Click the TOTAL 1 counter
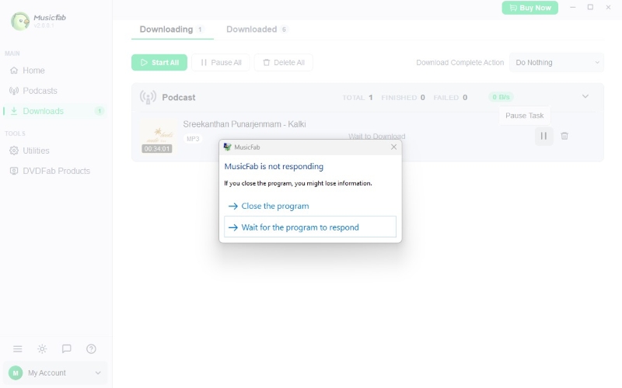622x388 pixels. 358,98
